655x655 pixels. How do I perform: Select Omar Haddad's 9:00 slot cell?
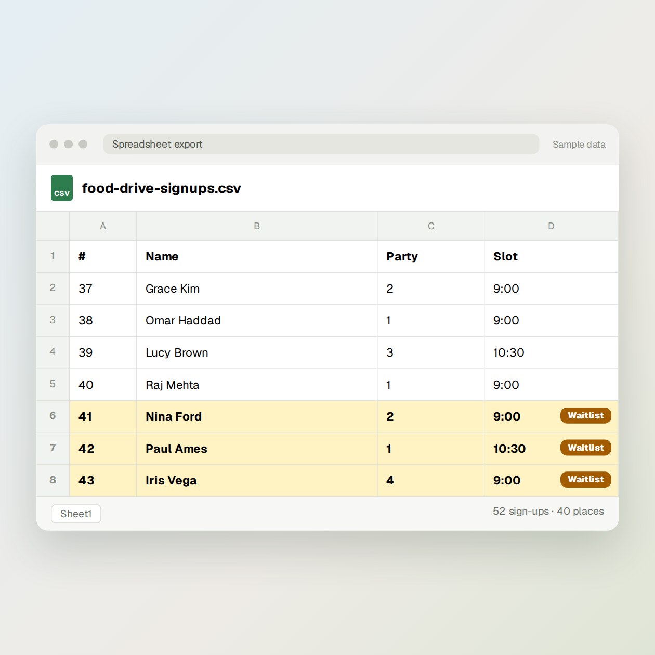pyautogui.click(x=551, y=320)
